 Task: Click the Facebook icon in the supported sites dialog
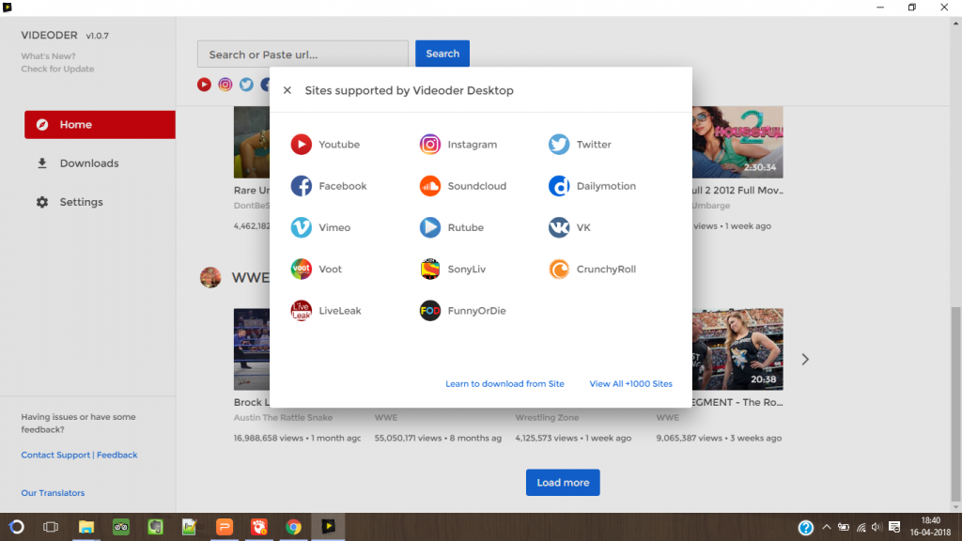click(301, 186)
